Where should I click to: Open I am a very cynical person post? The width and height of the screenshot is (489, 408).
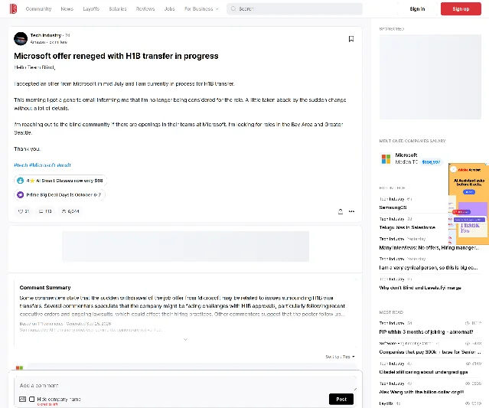(x=429, y=268)
